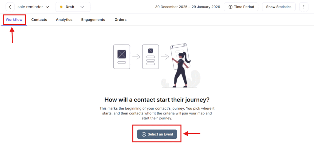Image resolution: width=314 pixels, height=143 pixels.
Task: Click the email template illustration
Action: 122,56
